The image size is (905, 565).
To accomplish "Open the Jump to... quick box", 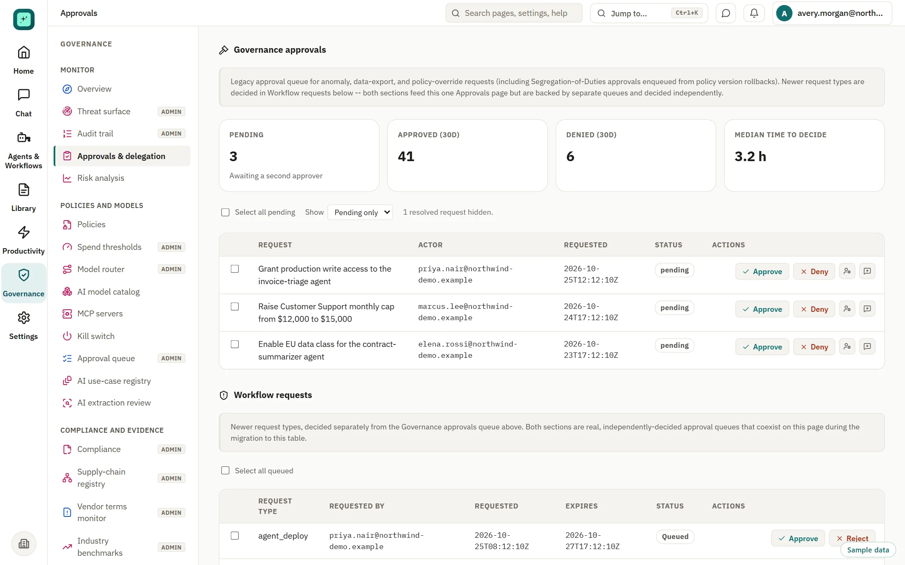I will point(649,13).
